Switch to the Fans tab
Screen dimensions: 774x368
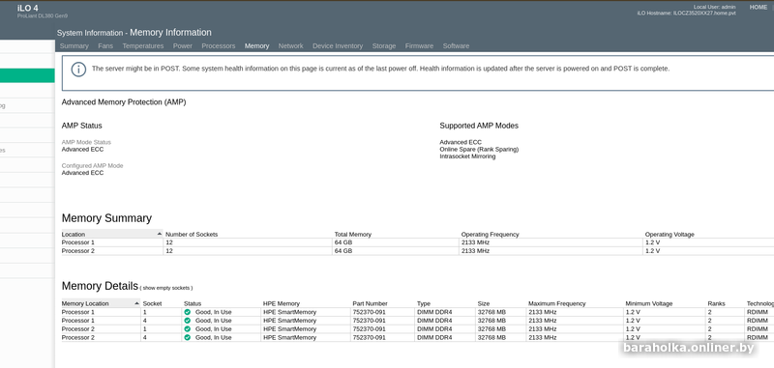(105, 45)
